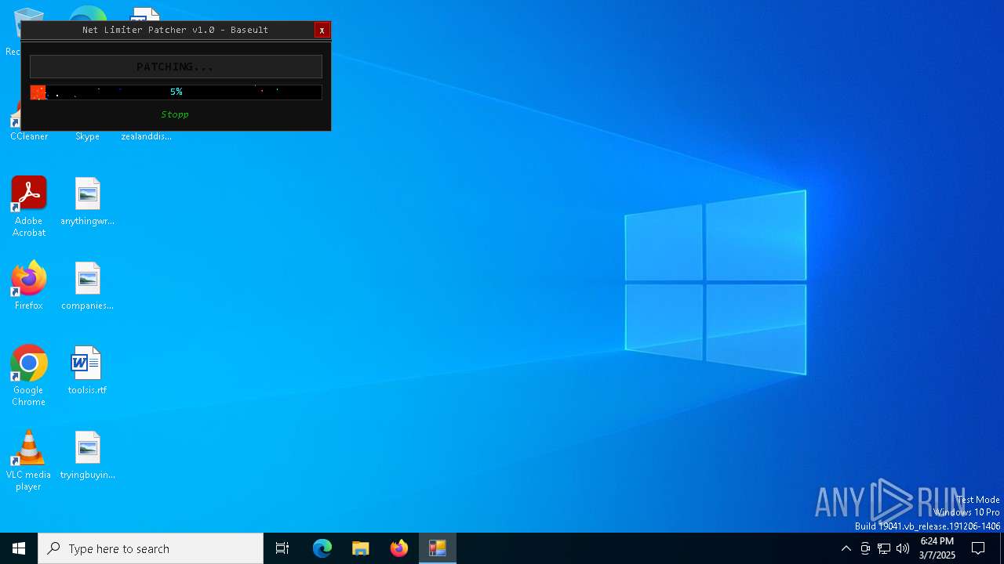The height and width of the screenshot is (564, 1004).
Task: Launch Firefox from the taskbar
Action: [399, 548]
